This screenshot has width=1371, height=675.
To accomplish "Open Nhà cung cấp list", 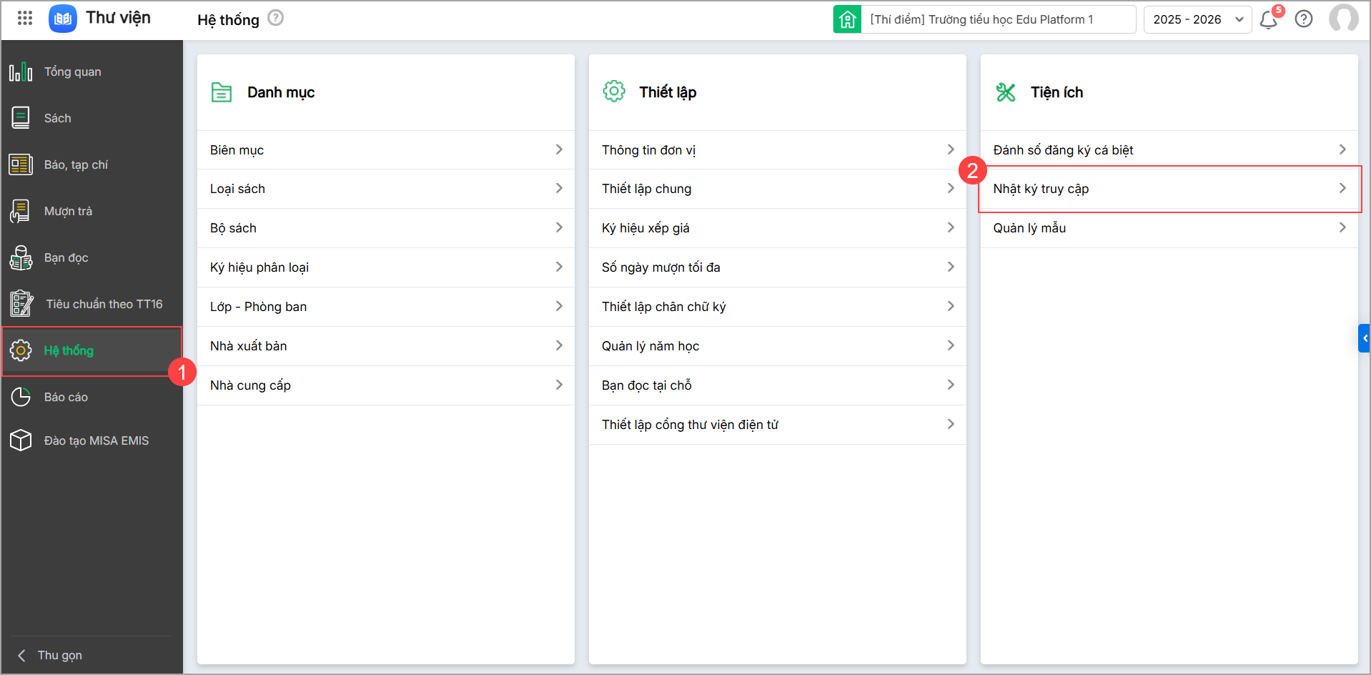I will (x=385, y=385).
